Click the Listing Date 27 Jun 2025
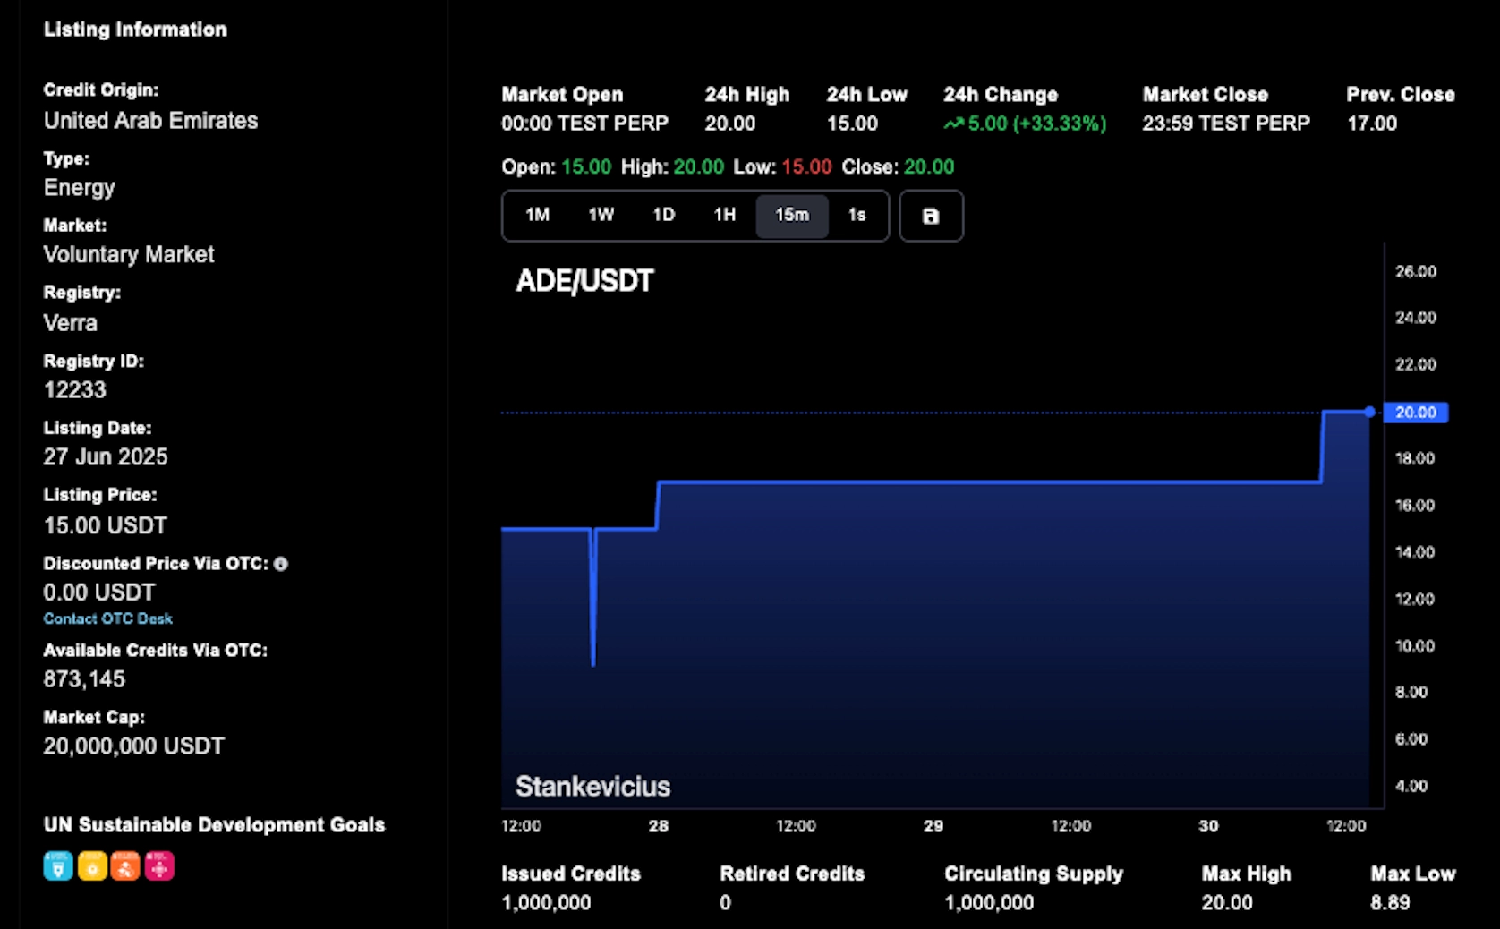Viewport: 1500px width, 929px height. 106,457
